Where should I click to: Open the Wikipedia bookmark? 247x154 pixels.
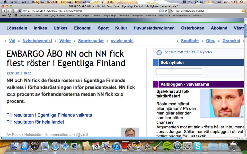(137, 16)
